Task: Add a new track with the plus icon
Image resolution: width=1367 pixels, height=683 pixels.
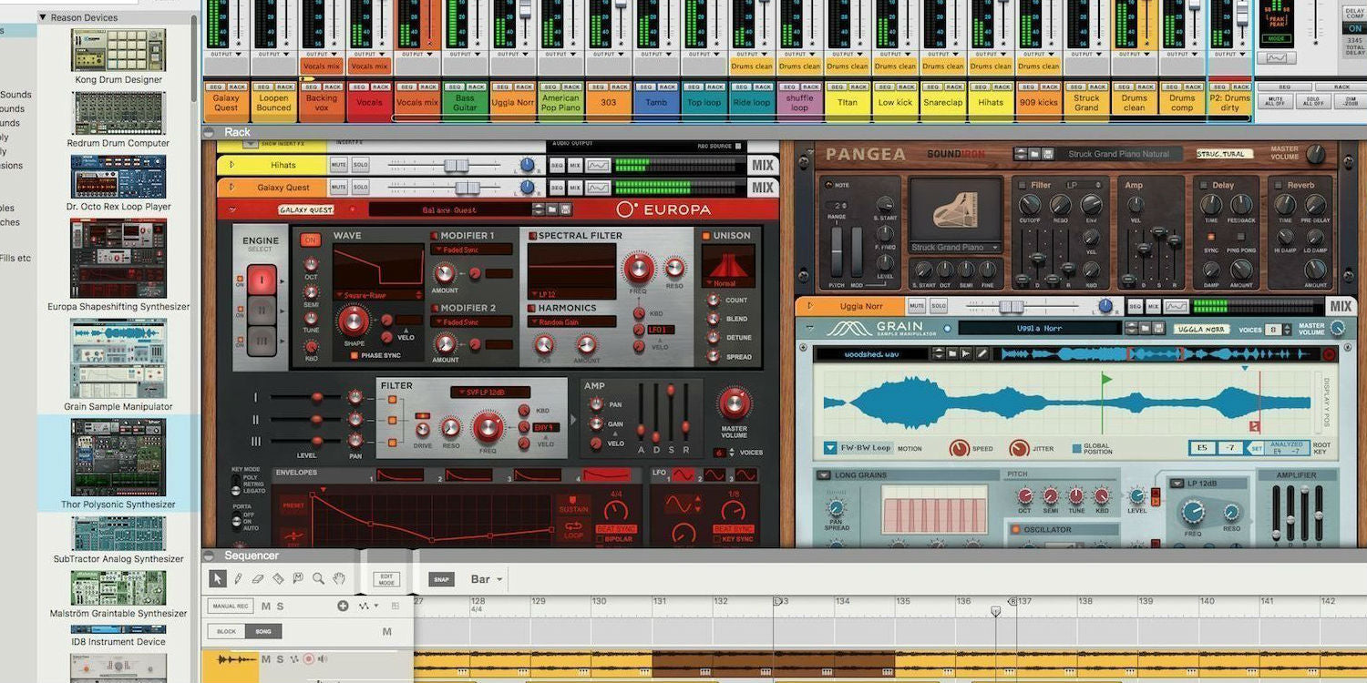Action: click(343, 606)
